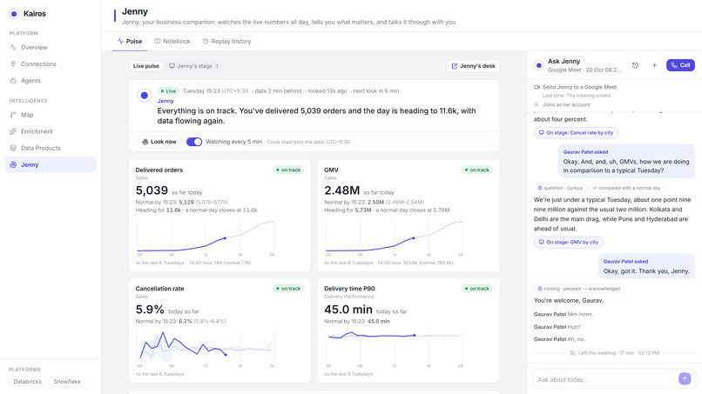The image size is (702, 394).
Task: Click the send message arrow button
Action: pos(685,379)
